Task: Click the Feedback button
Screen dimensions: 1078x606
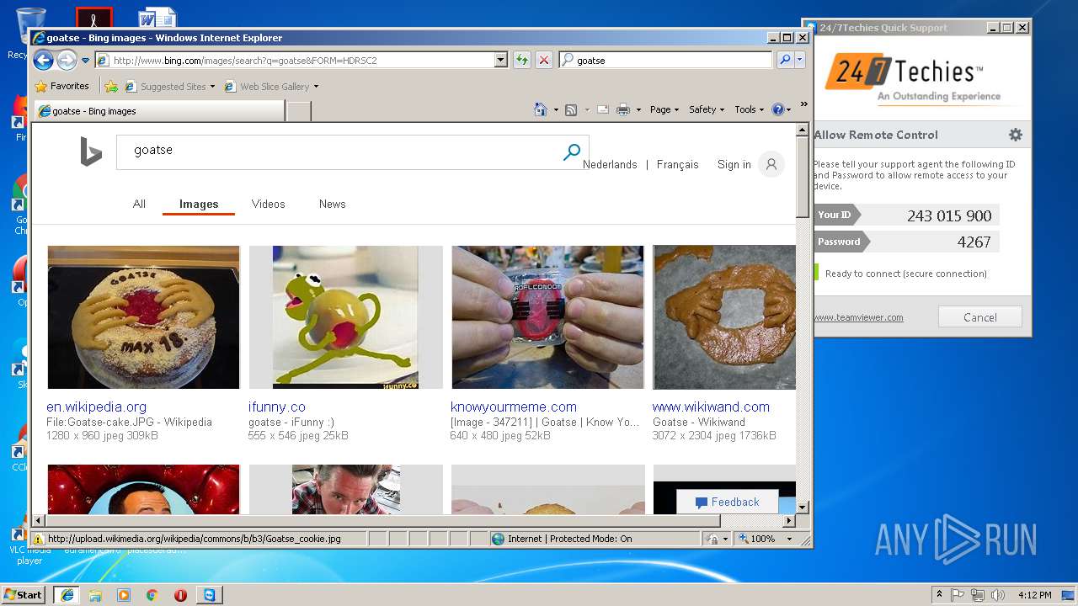Action: click(x=728, y=502)
